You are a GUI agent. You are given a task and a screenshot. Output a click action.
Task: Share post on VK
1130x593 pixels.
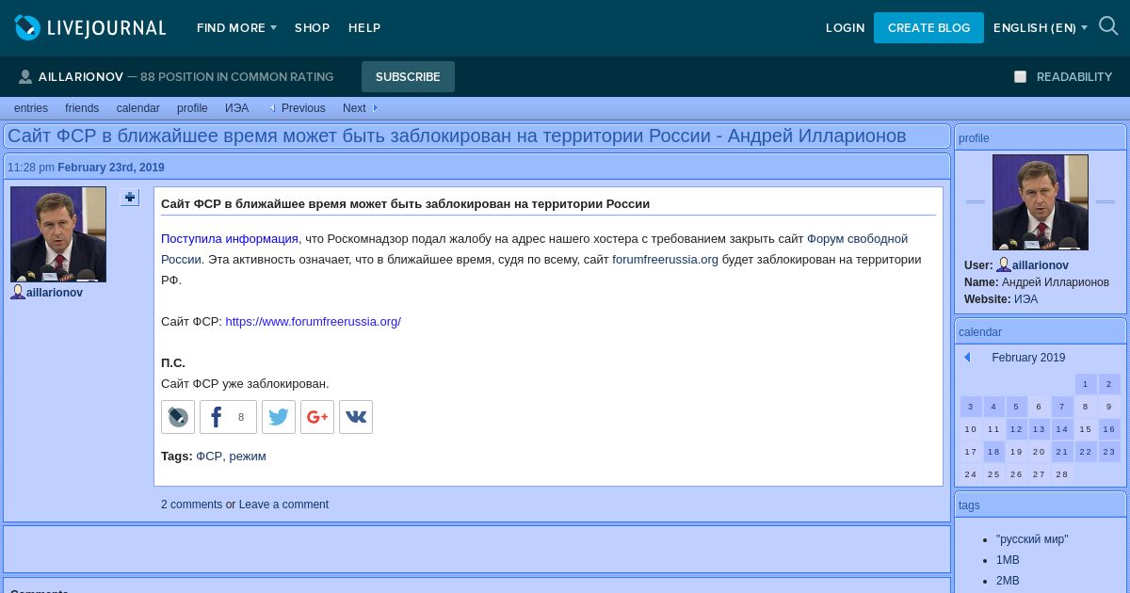tap(356, 417)
